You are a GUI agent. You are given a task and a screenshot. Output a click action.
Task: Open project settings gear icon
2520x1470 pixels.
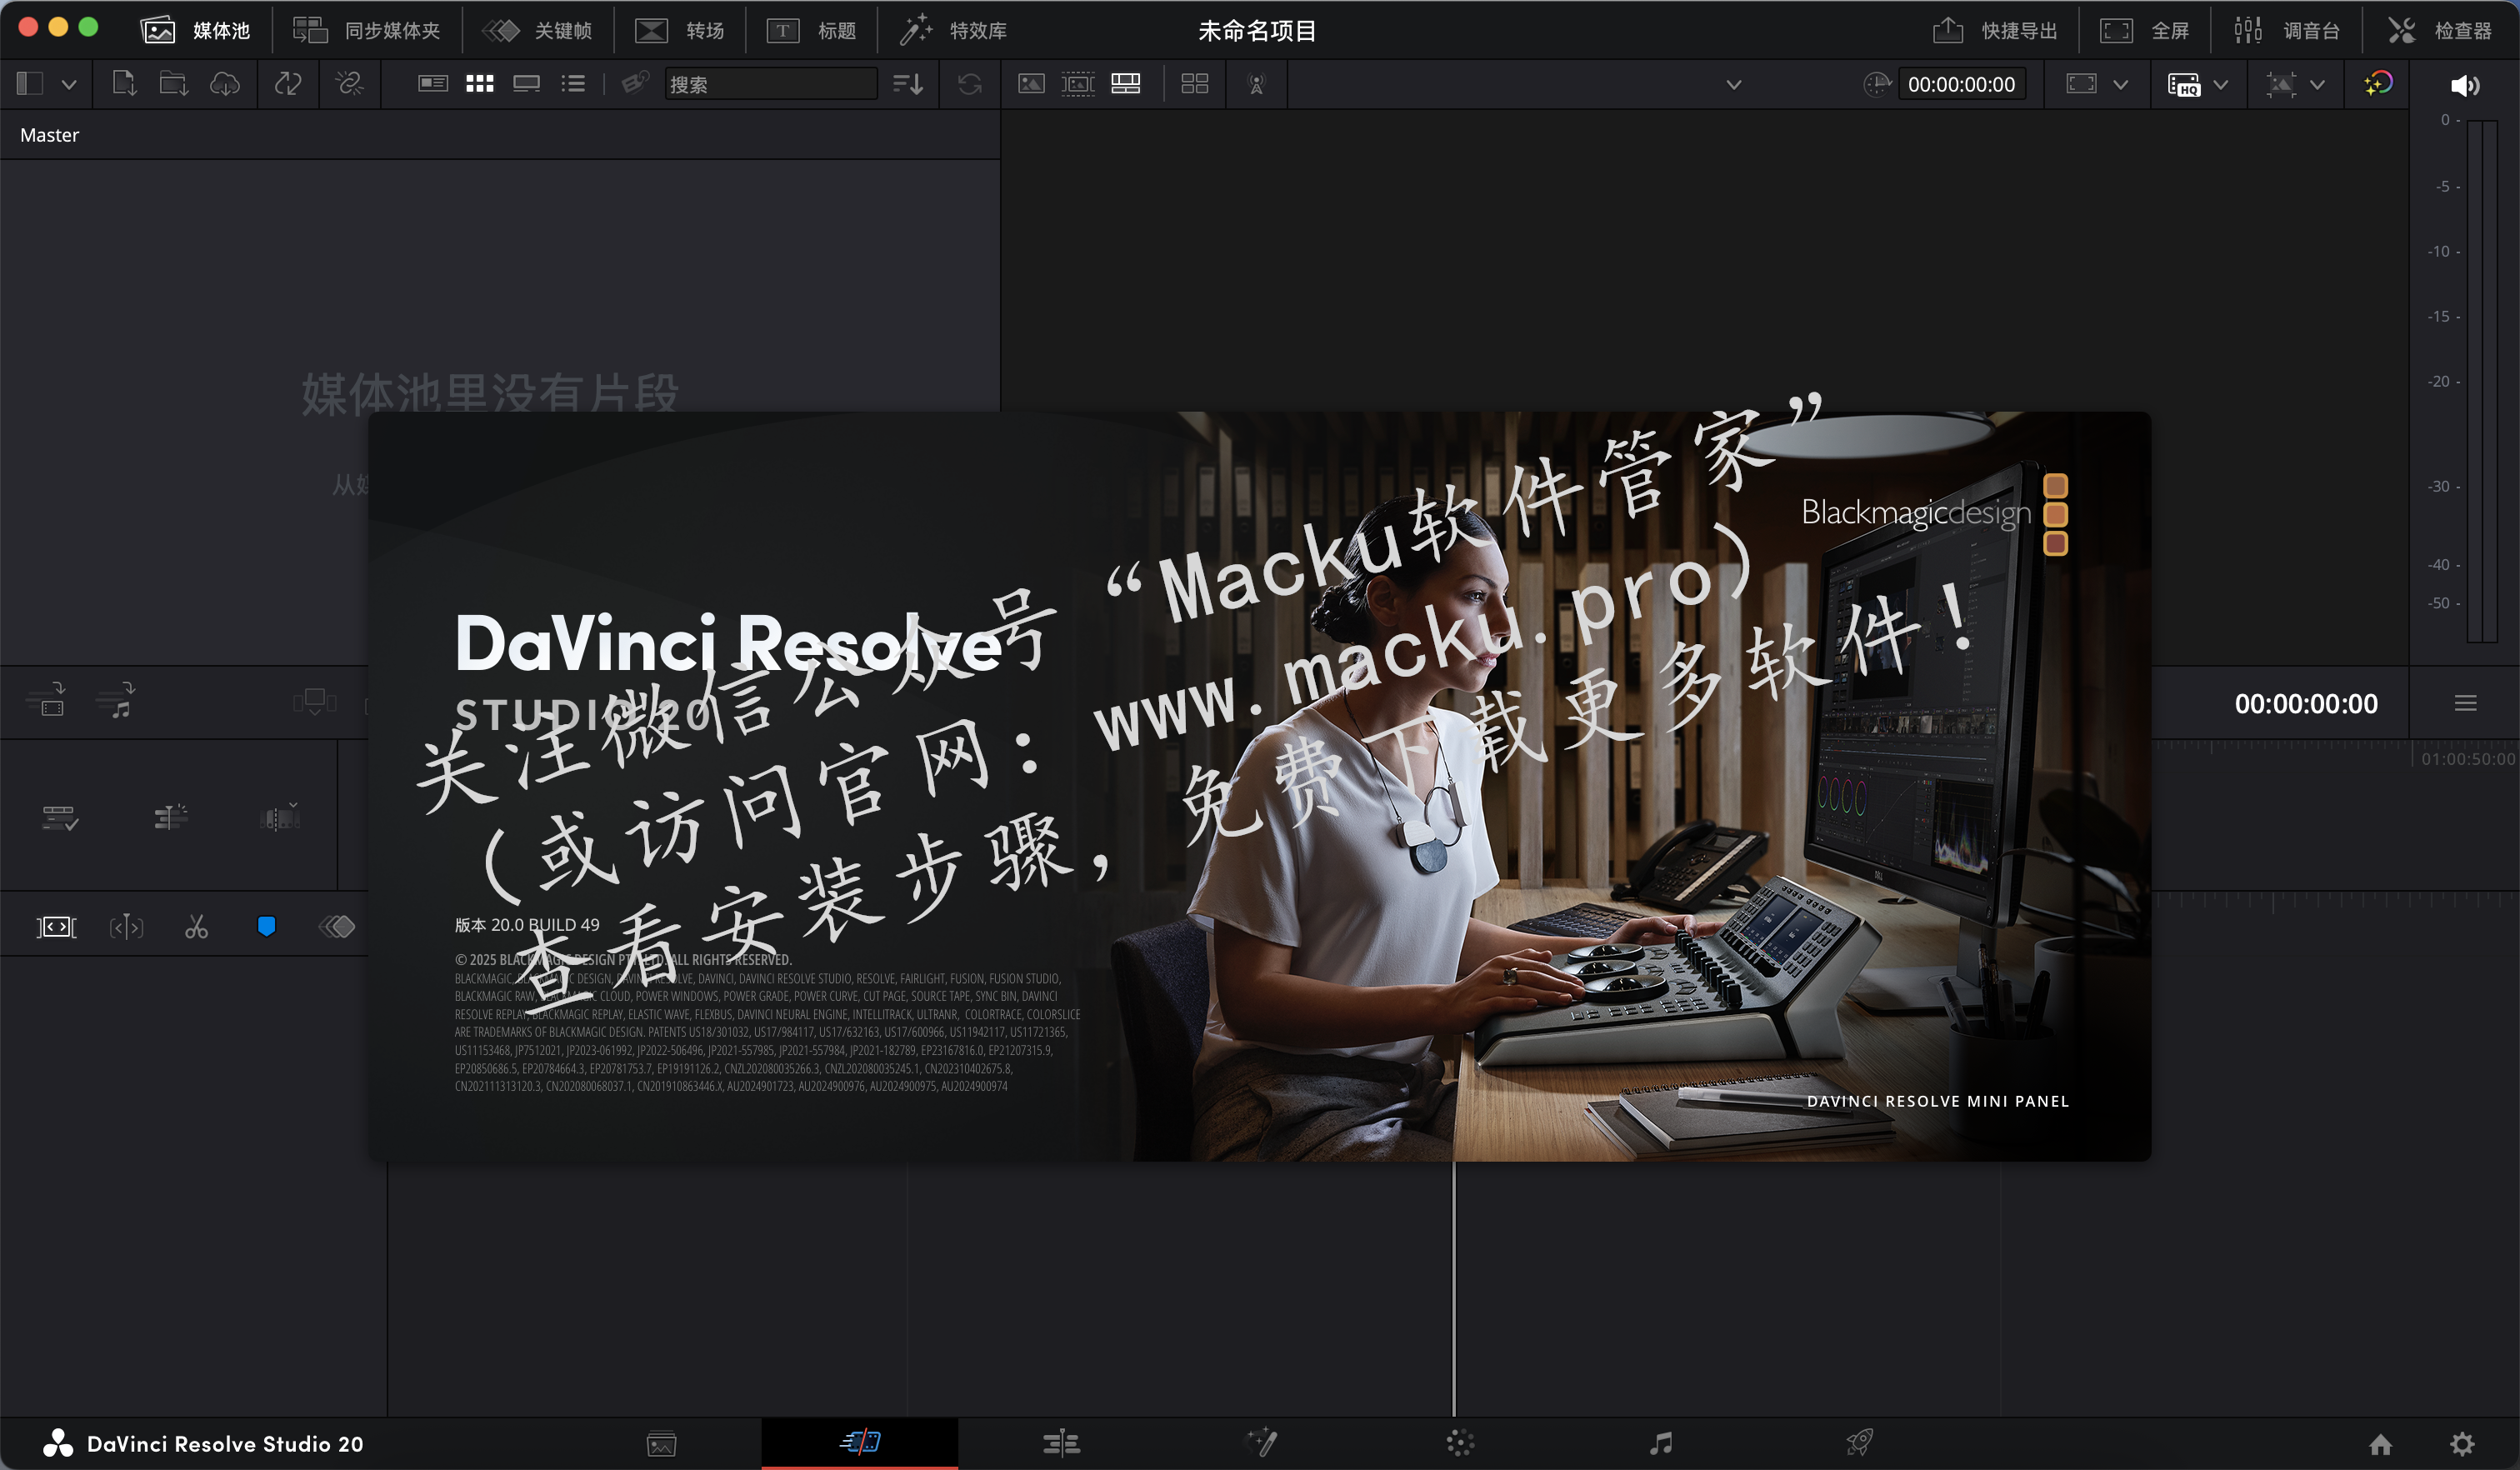[x=2462, y=1444]
